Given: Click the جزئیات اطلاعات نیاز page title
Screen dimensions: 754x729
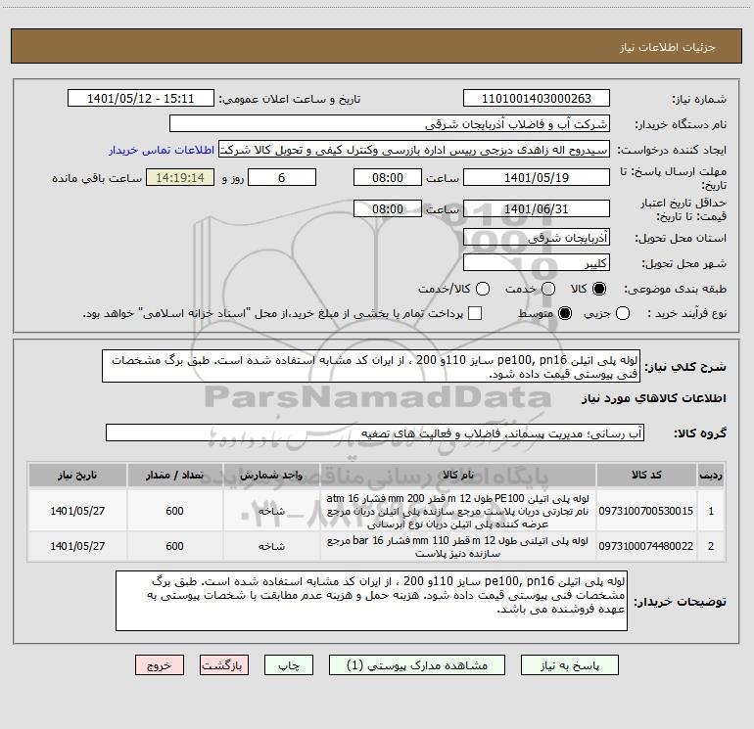Looking at the screenshot, I should [667, 47].
